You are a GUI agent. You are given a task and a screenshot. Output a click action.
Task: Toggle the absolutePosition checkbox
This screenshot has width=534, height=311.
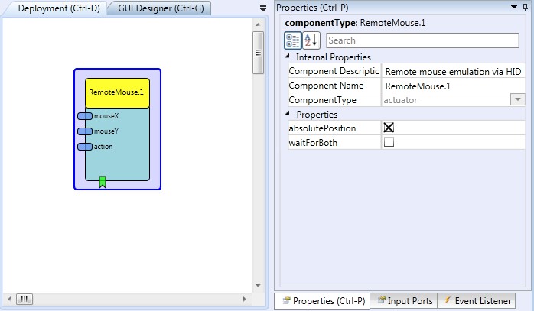pos(389,128)
